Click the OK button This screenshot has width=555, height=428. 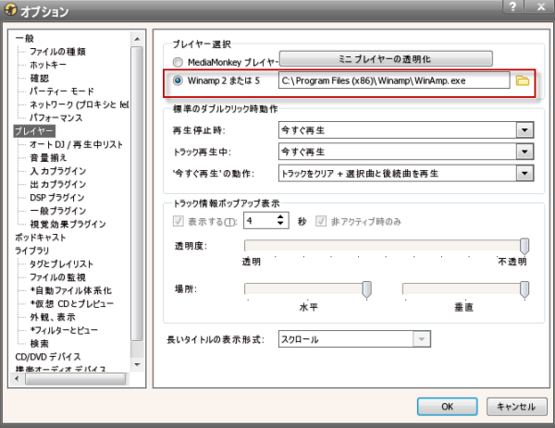447,406
